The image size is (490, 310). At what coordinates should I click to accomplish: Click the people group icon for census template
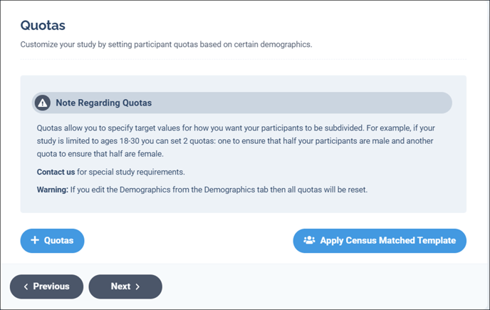pos(309,240)
